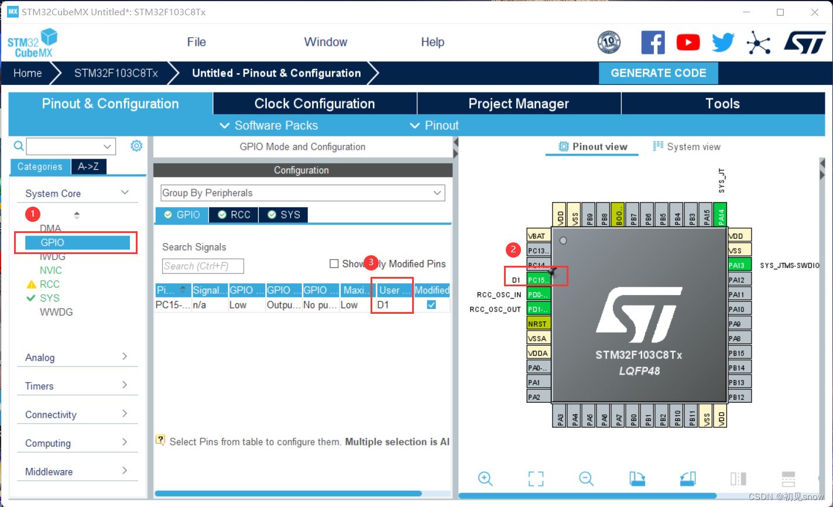
Task: Zoom out on the pinout view
Action: [x=587, y=479]
